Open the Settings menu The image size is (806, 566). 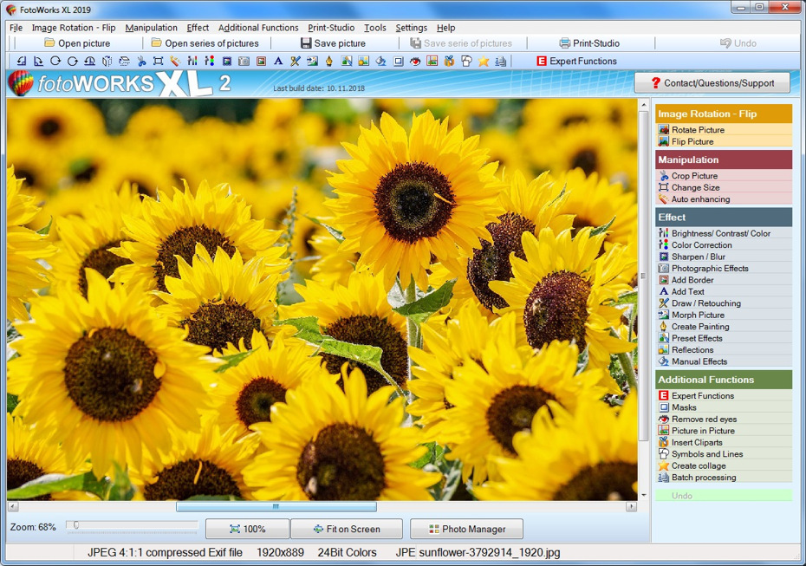click(x=411, y=28)
